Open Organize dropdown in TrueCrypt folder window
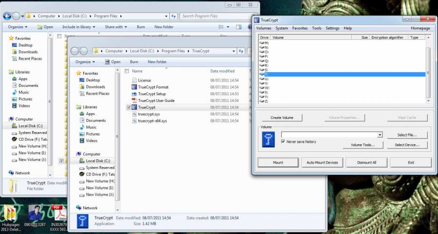Image resolution: width=438 pixels, height=234 pixels. [x=85, y=62]
